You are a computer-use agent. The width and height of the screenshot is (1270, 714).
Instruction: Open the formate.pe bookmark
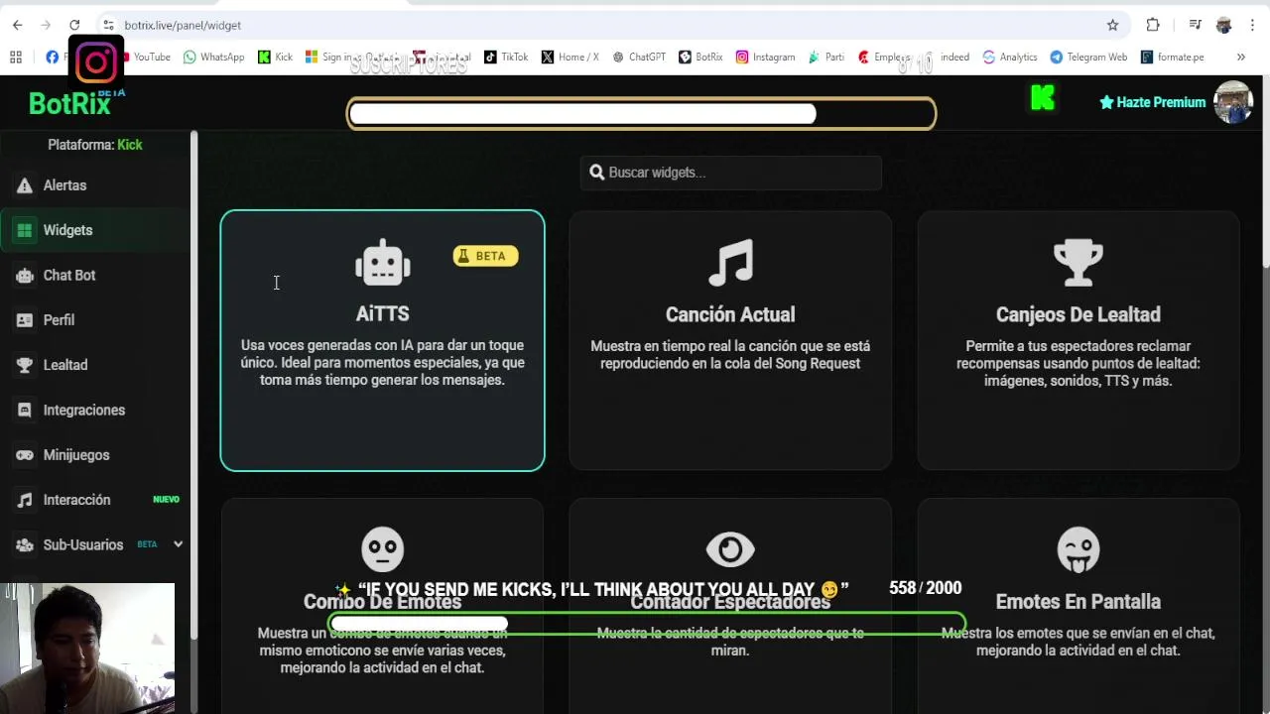pyautogui.click(x=1172, y=58)
